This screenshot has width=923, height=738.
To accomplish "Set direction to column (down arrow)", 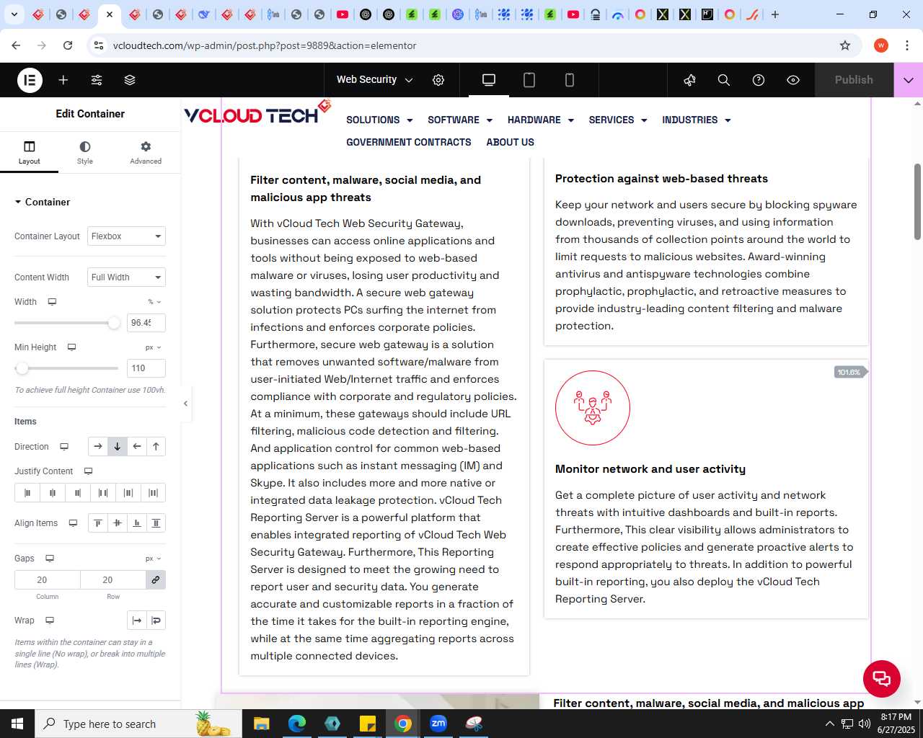I will 118,447.
